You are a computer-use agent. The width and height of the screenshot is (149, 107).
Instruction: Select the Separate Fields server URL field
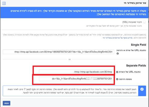tap(76, 72)
